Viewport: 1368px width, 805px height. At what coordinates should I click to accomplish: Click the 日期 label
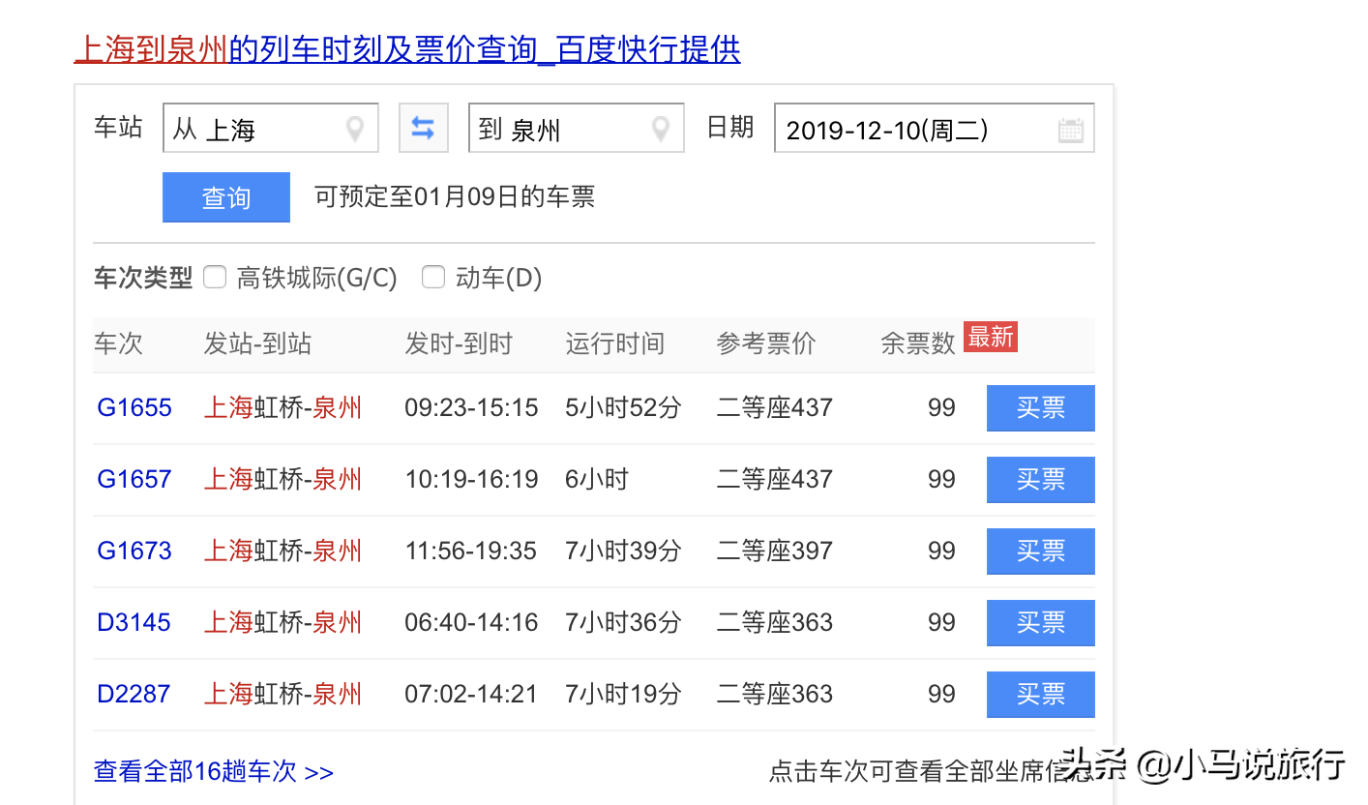pyautogui.click(x=730, y=128)
